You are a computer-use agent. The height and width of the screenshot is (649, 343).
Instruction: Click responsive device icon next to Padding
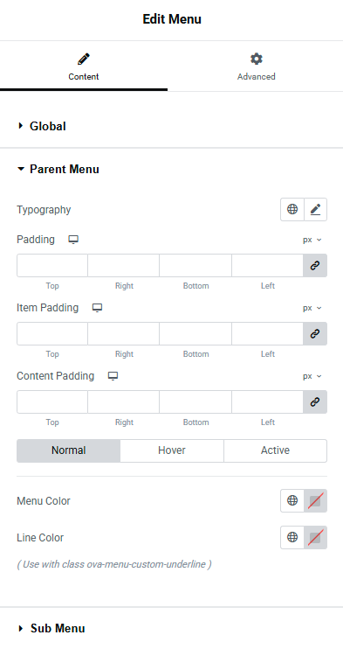coord(73,240)
